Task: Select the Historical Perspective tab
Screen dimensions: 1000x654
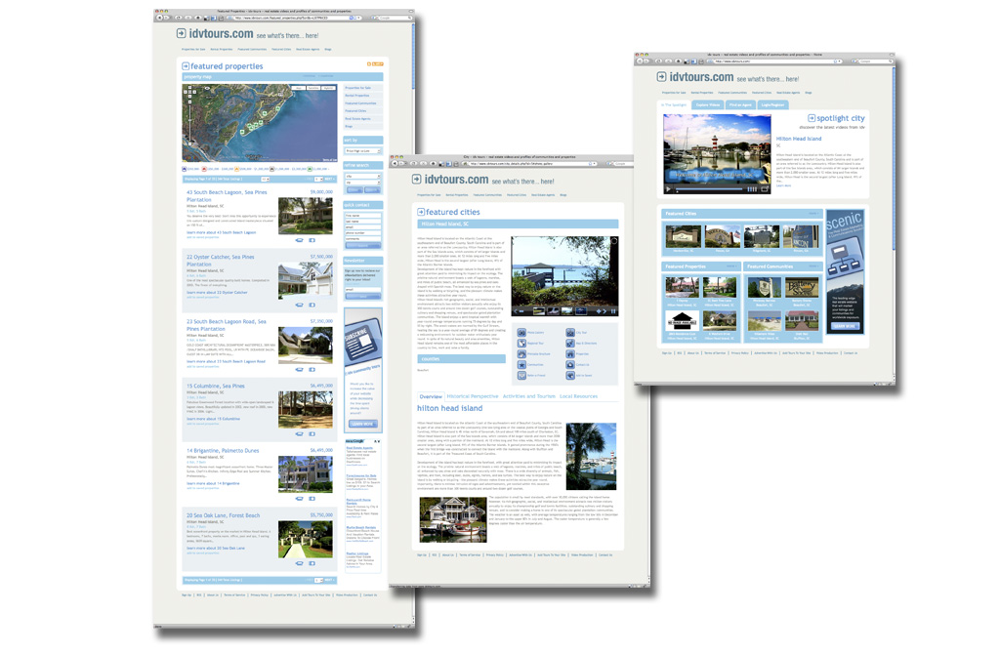Action: click(473, 396)
